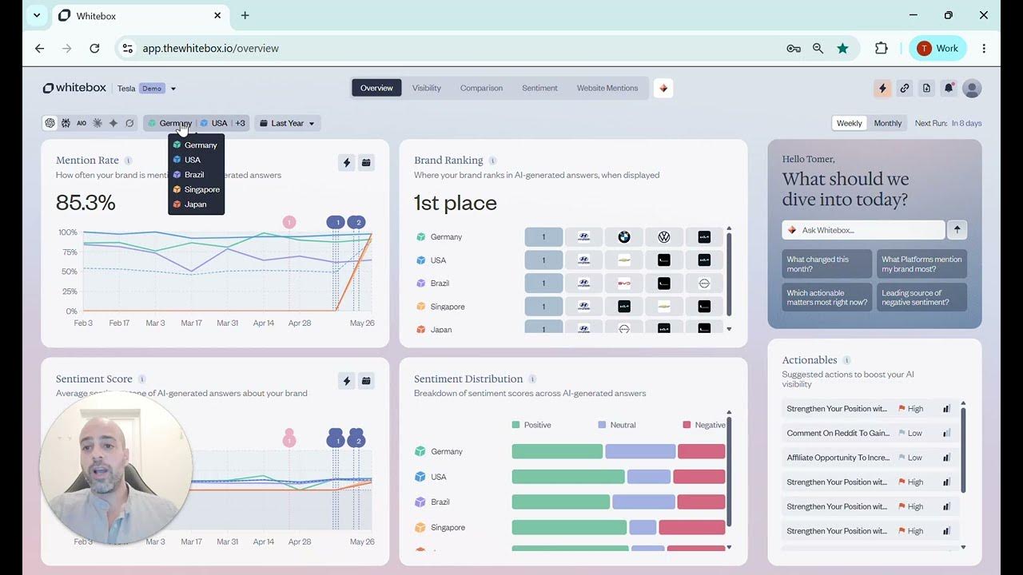The height and width of the screenshot is (575, 1023).
Task: Click 'Leading source of negative sentiment?' suggestion
Action: pyautogui.click(x=922, y=298)
